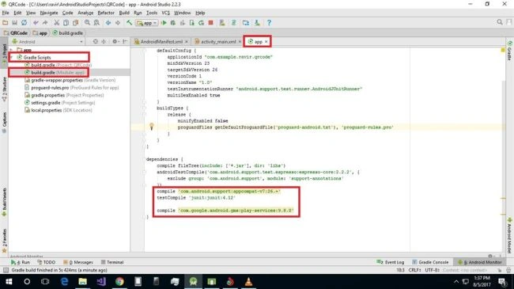
Task: Toggle the Android Model right panel
Action: click(510, 235)
